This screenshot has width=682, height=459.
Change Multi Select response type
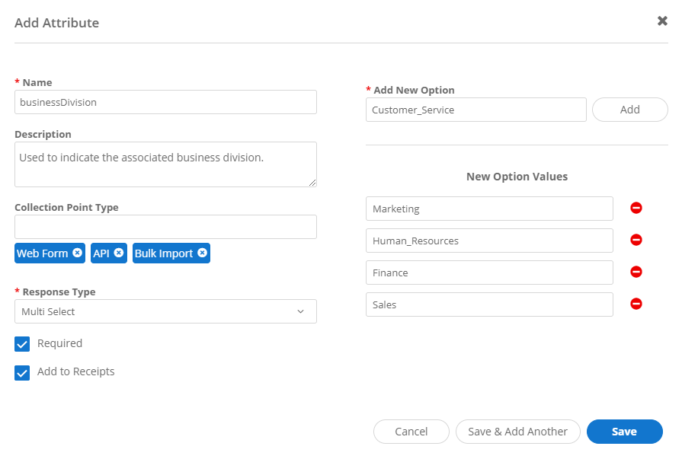[165, 311]
